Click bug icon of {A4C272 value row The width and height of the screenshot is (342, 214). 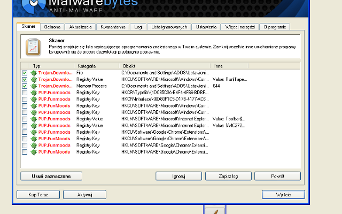pos(34,126)
